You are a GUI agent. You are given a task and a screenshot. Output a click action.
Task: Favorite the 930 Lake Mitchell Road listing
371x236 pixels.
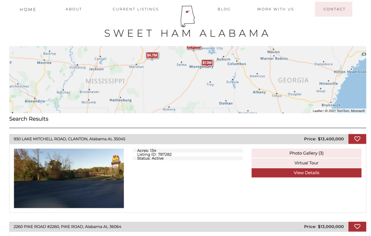[357, 139]
